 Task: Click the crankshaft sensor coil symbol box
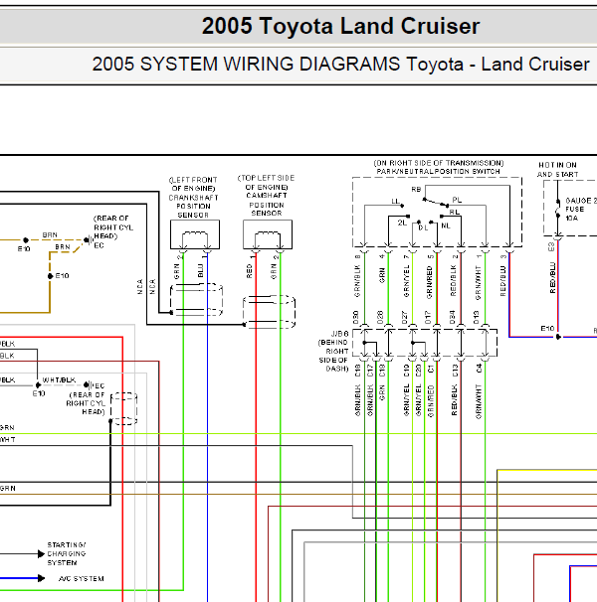[x=195, y=234]
